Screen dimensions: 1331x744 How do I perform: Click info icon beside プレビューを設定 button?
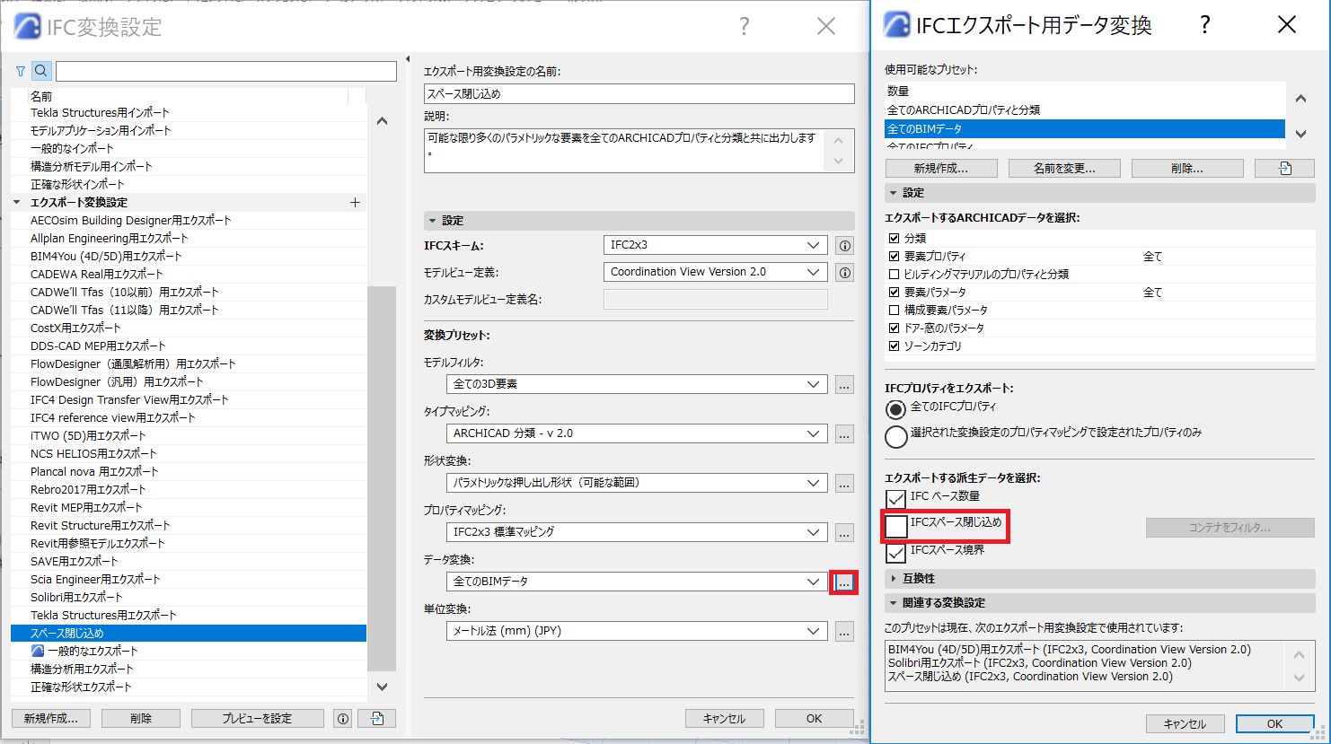(x=342, y=718)
